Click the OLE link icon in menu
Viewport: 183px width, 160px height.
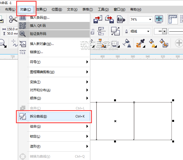coord(23,52)
